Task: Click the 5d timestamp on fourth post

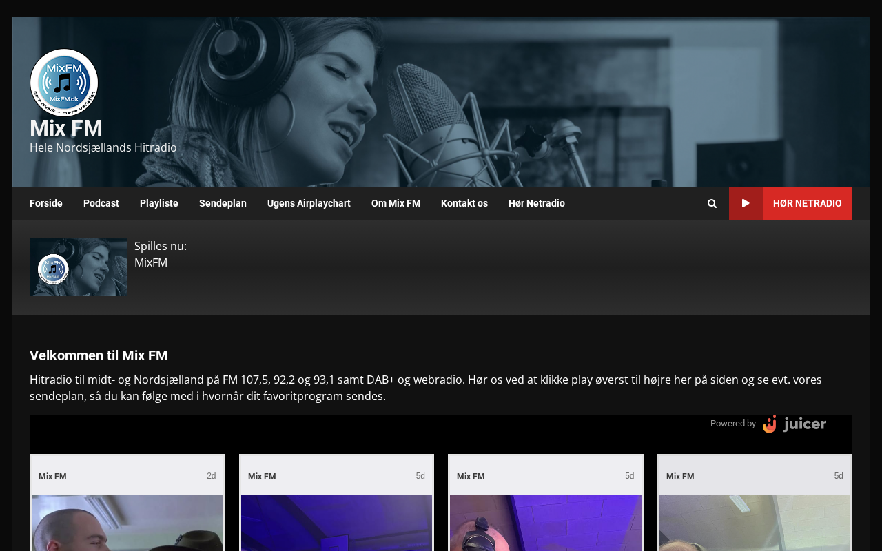Action: tap(839, 476)
